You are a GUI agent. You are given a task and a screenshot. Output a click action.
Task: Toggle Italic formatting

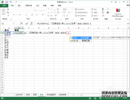pyautogui.click(x=17, y=15)
